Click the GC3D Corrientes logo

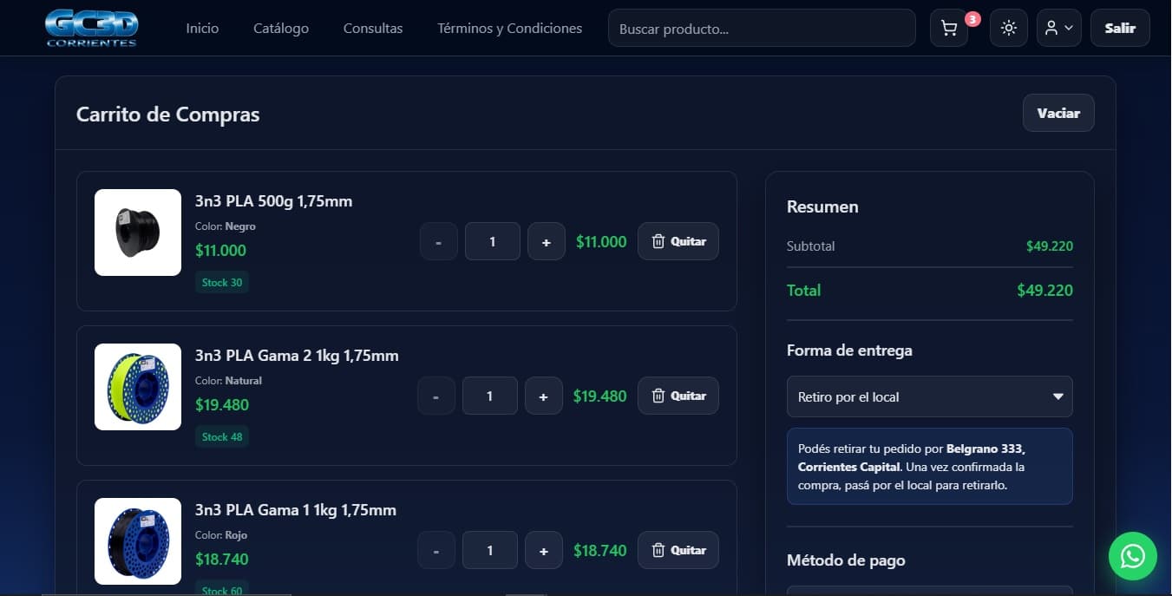91,27
